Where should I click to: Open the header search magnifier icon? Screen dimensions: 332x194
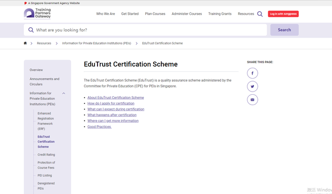[260, 14]
